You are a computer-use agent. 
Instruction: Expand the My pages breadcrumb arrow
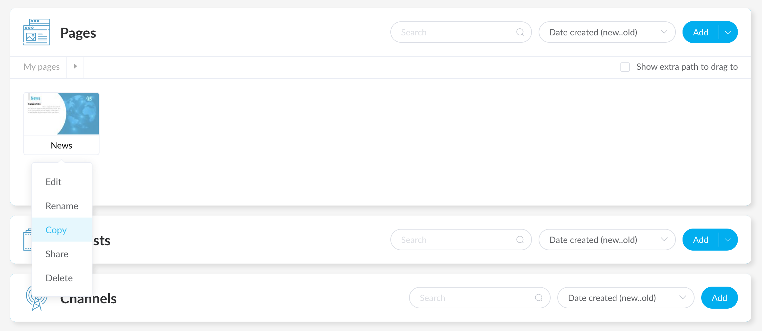(75, 66)
